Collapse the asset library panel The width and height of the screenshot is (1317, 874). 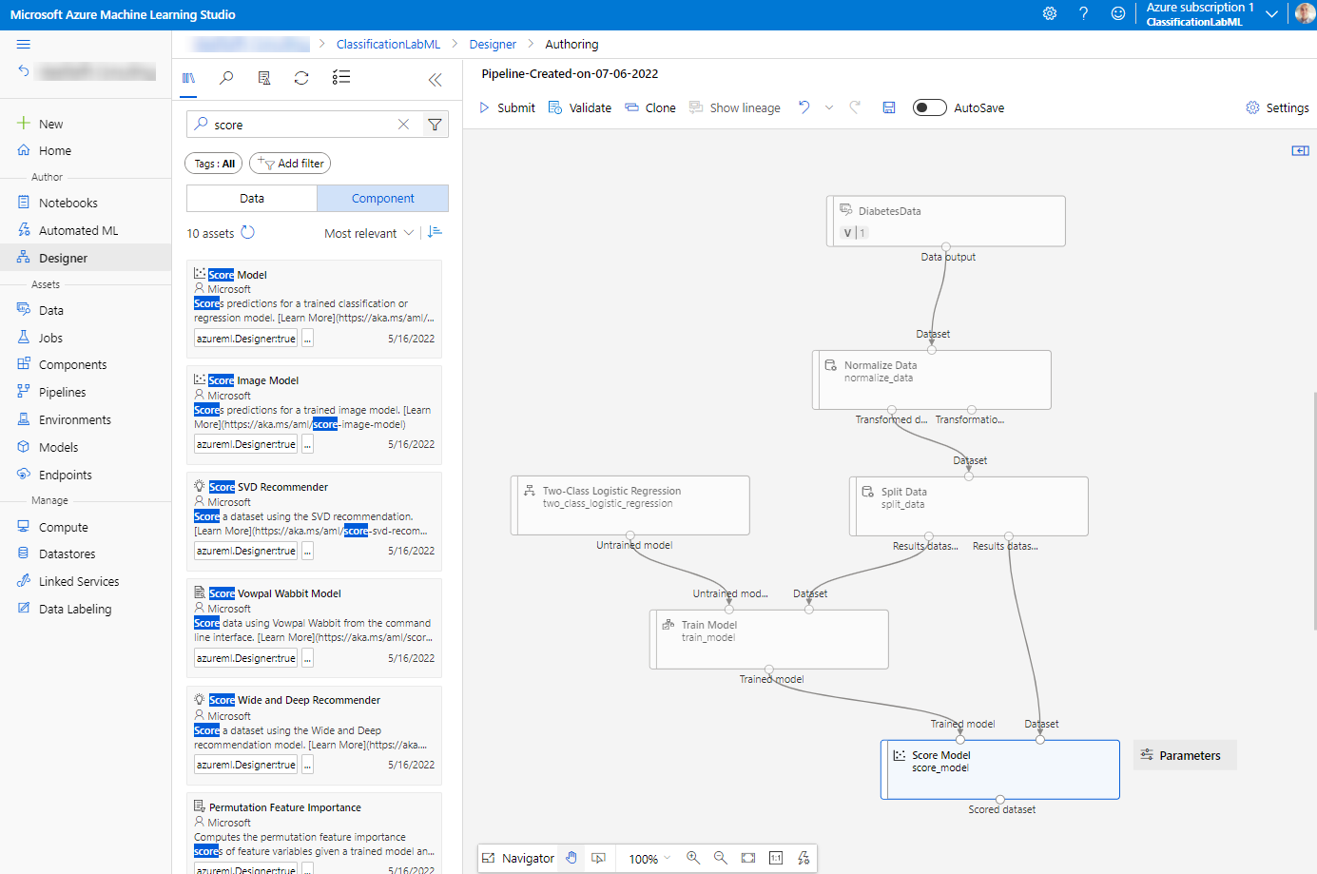[435, 80]
